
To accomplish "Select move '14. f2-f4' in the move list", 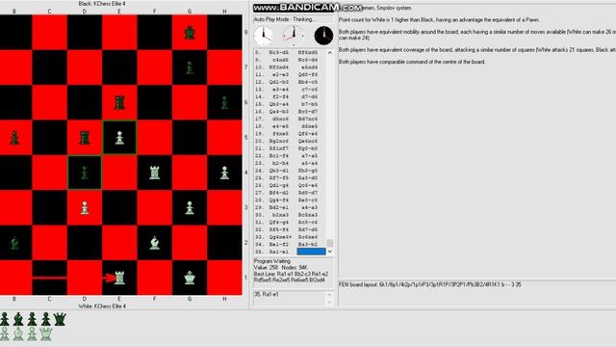I will coord(280,96).
